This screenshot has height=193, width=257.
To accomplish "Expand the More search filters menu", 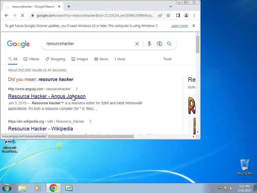I will (120, 59).
